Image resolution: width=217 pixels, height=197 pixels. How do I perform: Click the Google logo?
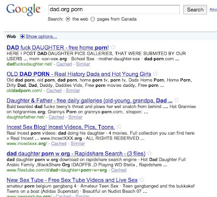(23, 10)
